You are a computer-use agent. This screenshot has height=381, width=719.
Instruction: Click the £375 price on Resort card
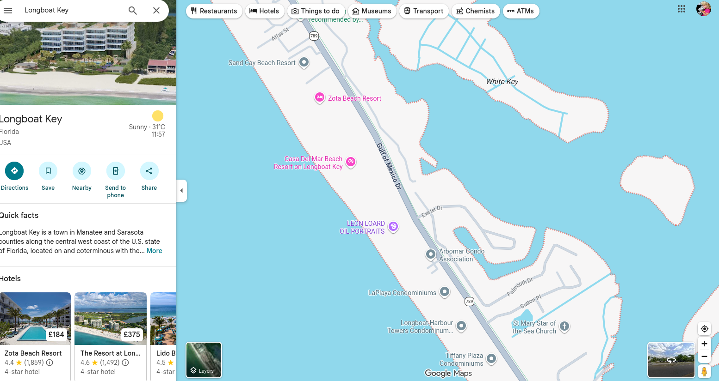click(132, 334)
